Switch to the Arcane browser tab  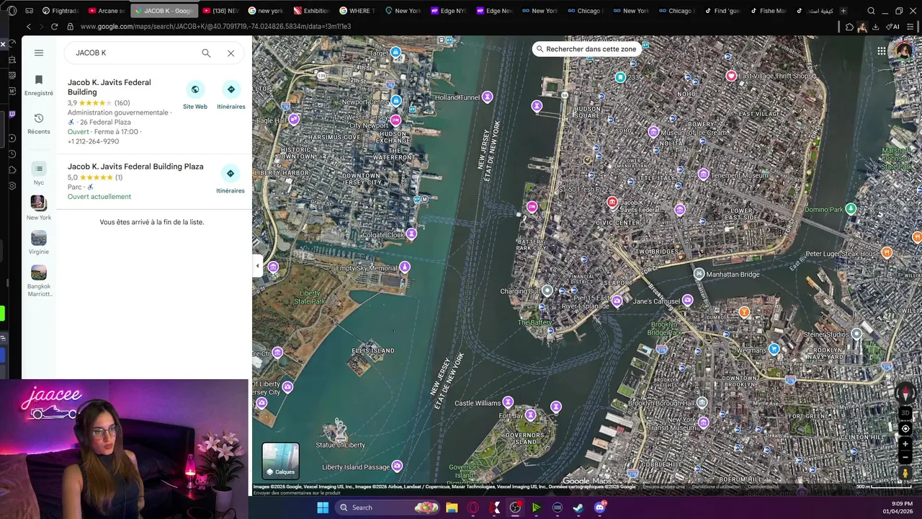tap(106, 11)
